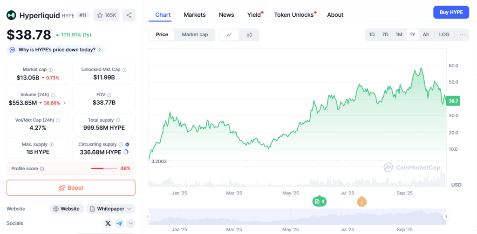Select the Price chart toggle
Viewport: 477px width, 234px height.
tap(162, 34)
